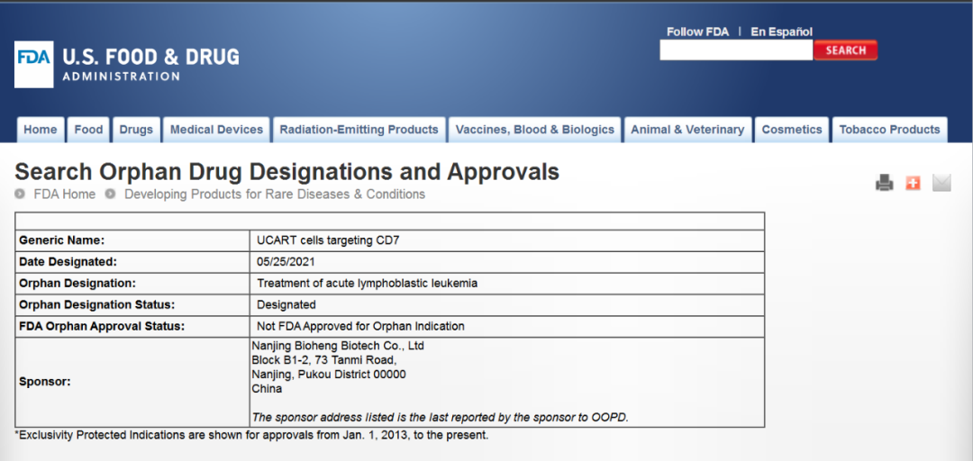The image size is (973, 461).
Task: Follow the Follow FDA link
Action: pyautogui.click(x=697, y=32)
